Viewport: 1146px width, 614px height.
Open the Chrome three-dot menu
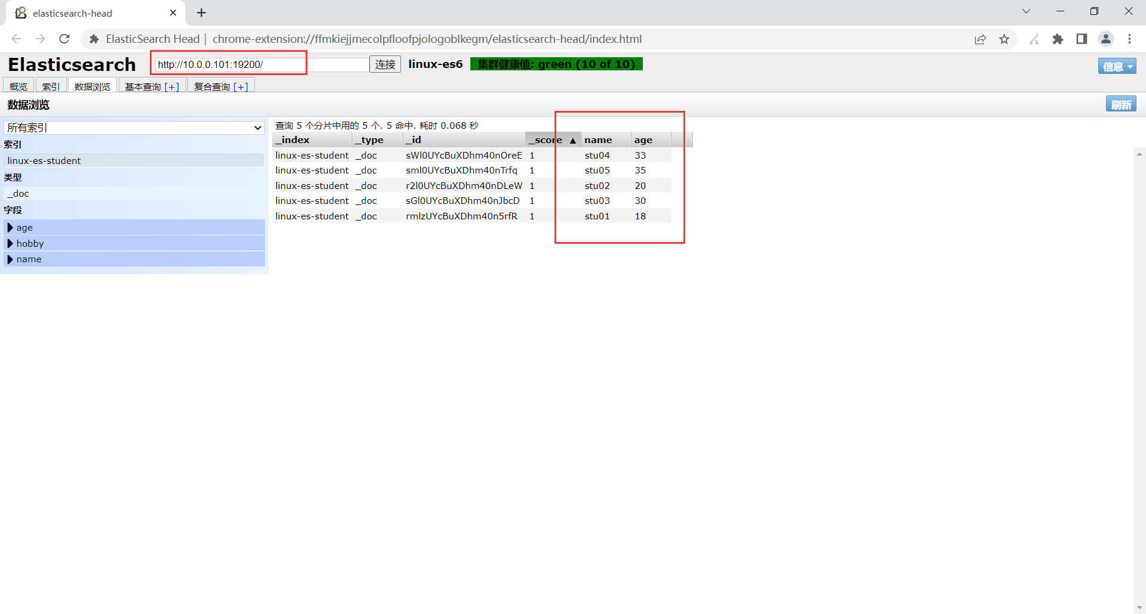tap(1129, 39)
